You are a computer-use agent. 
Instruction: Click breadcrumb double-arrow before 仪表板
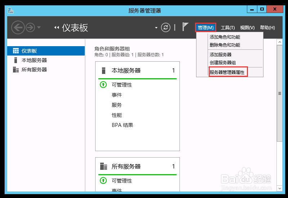57,27
